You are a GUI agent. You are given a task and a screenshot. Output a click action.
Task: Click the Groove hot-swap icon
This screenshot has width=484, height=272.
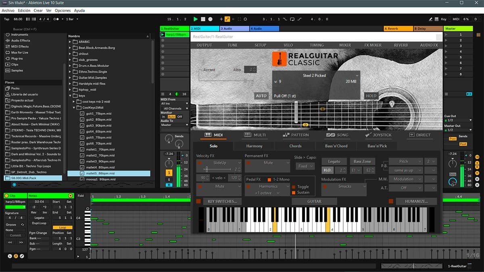22,224
